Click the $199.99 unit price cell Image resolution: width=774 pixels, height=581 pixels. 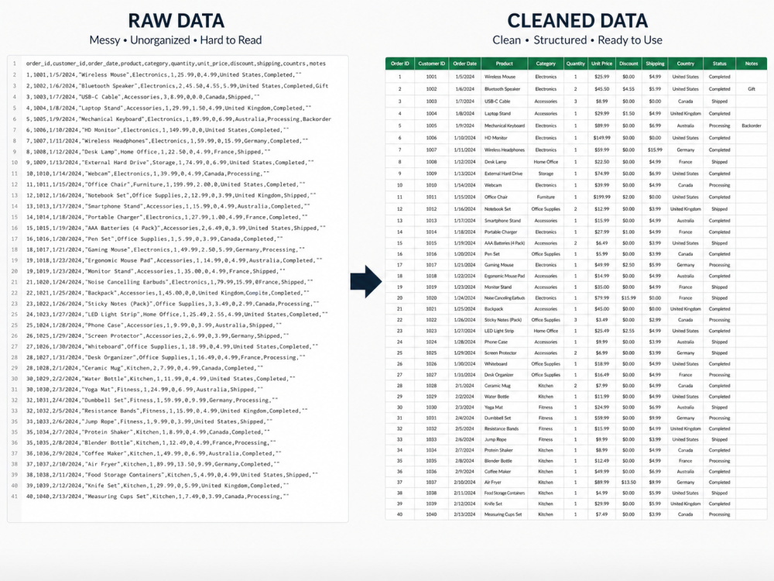tap(601, 197)
